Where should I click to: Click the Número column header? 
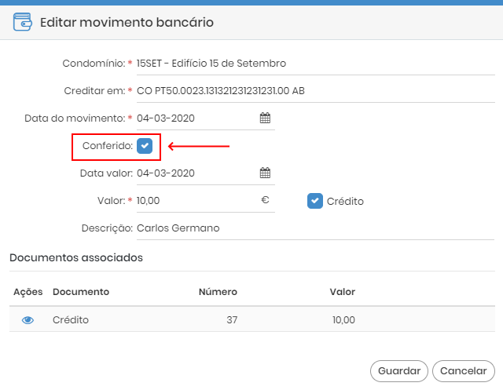[218, 292]
